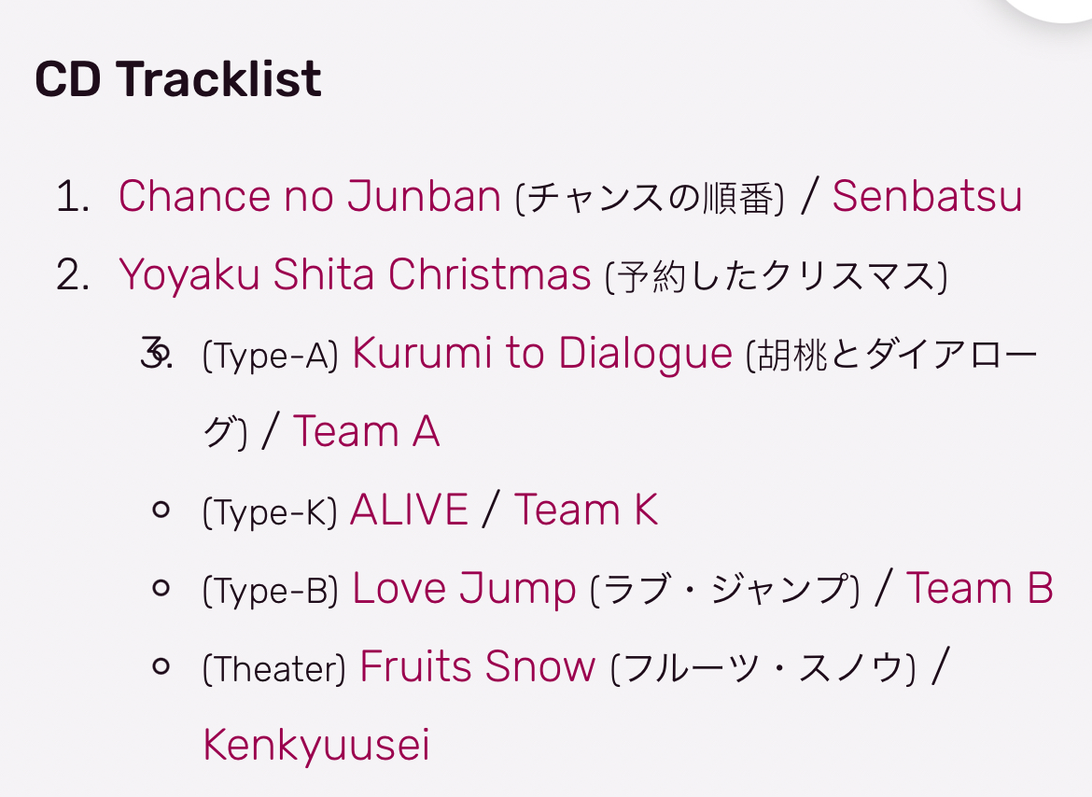Open the Kurumi to Dialogue link
The height and width of the screenshot is (797, 1092).
(542, 353)
